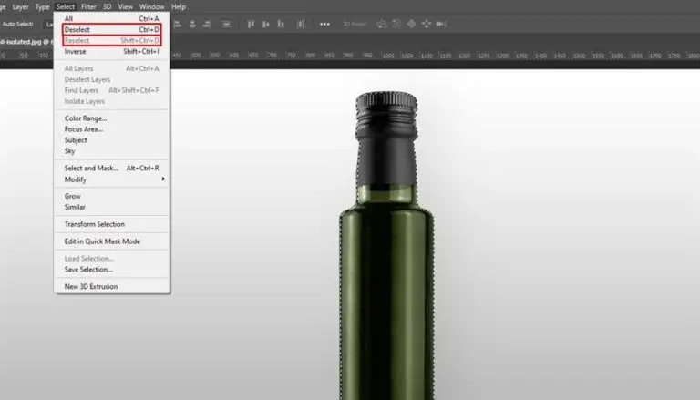Open the three-dots align and distribute options

pos(324,24)
